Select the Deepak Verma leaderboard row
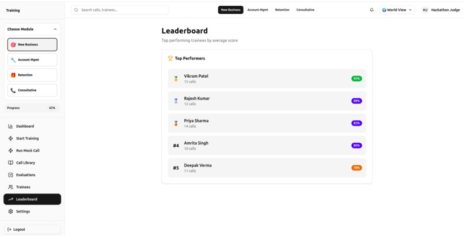Viewport: 464px width, 236px height. coord(267,168)
